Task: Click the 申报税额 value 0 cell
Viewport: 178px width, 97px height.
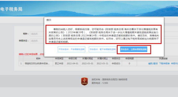Action: (x=129, y=63)
